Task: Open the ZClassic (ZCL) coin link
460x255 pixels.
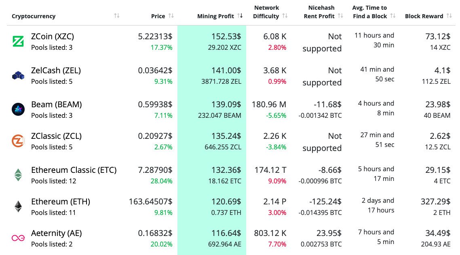Action: click(56, 136)
